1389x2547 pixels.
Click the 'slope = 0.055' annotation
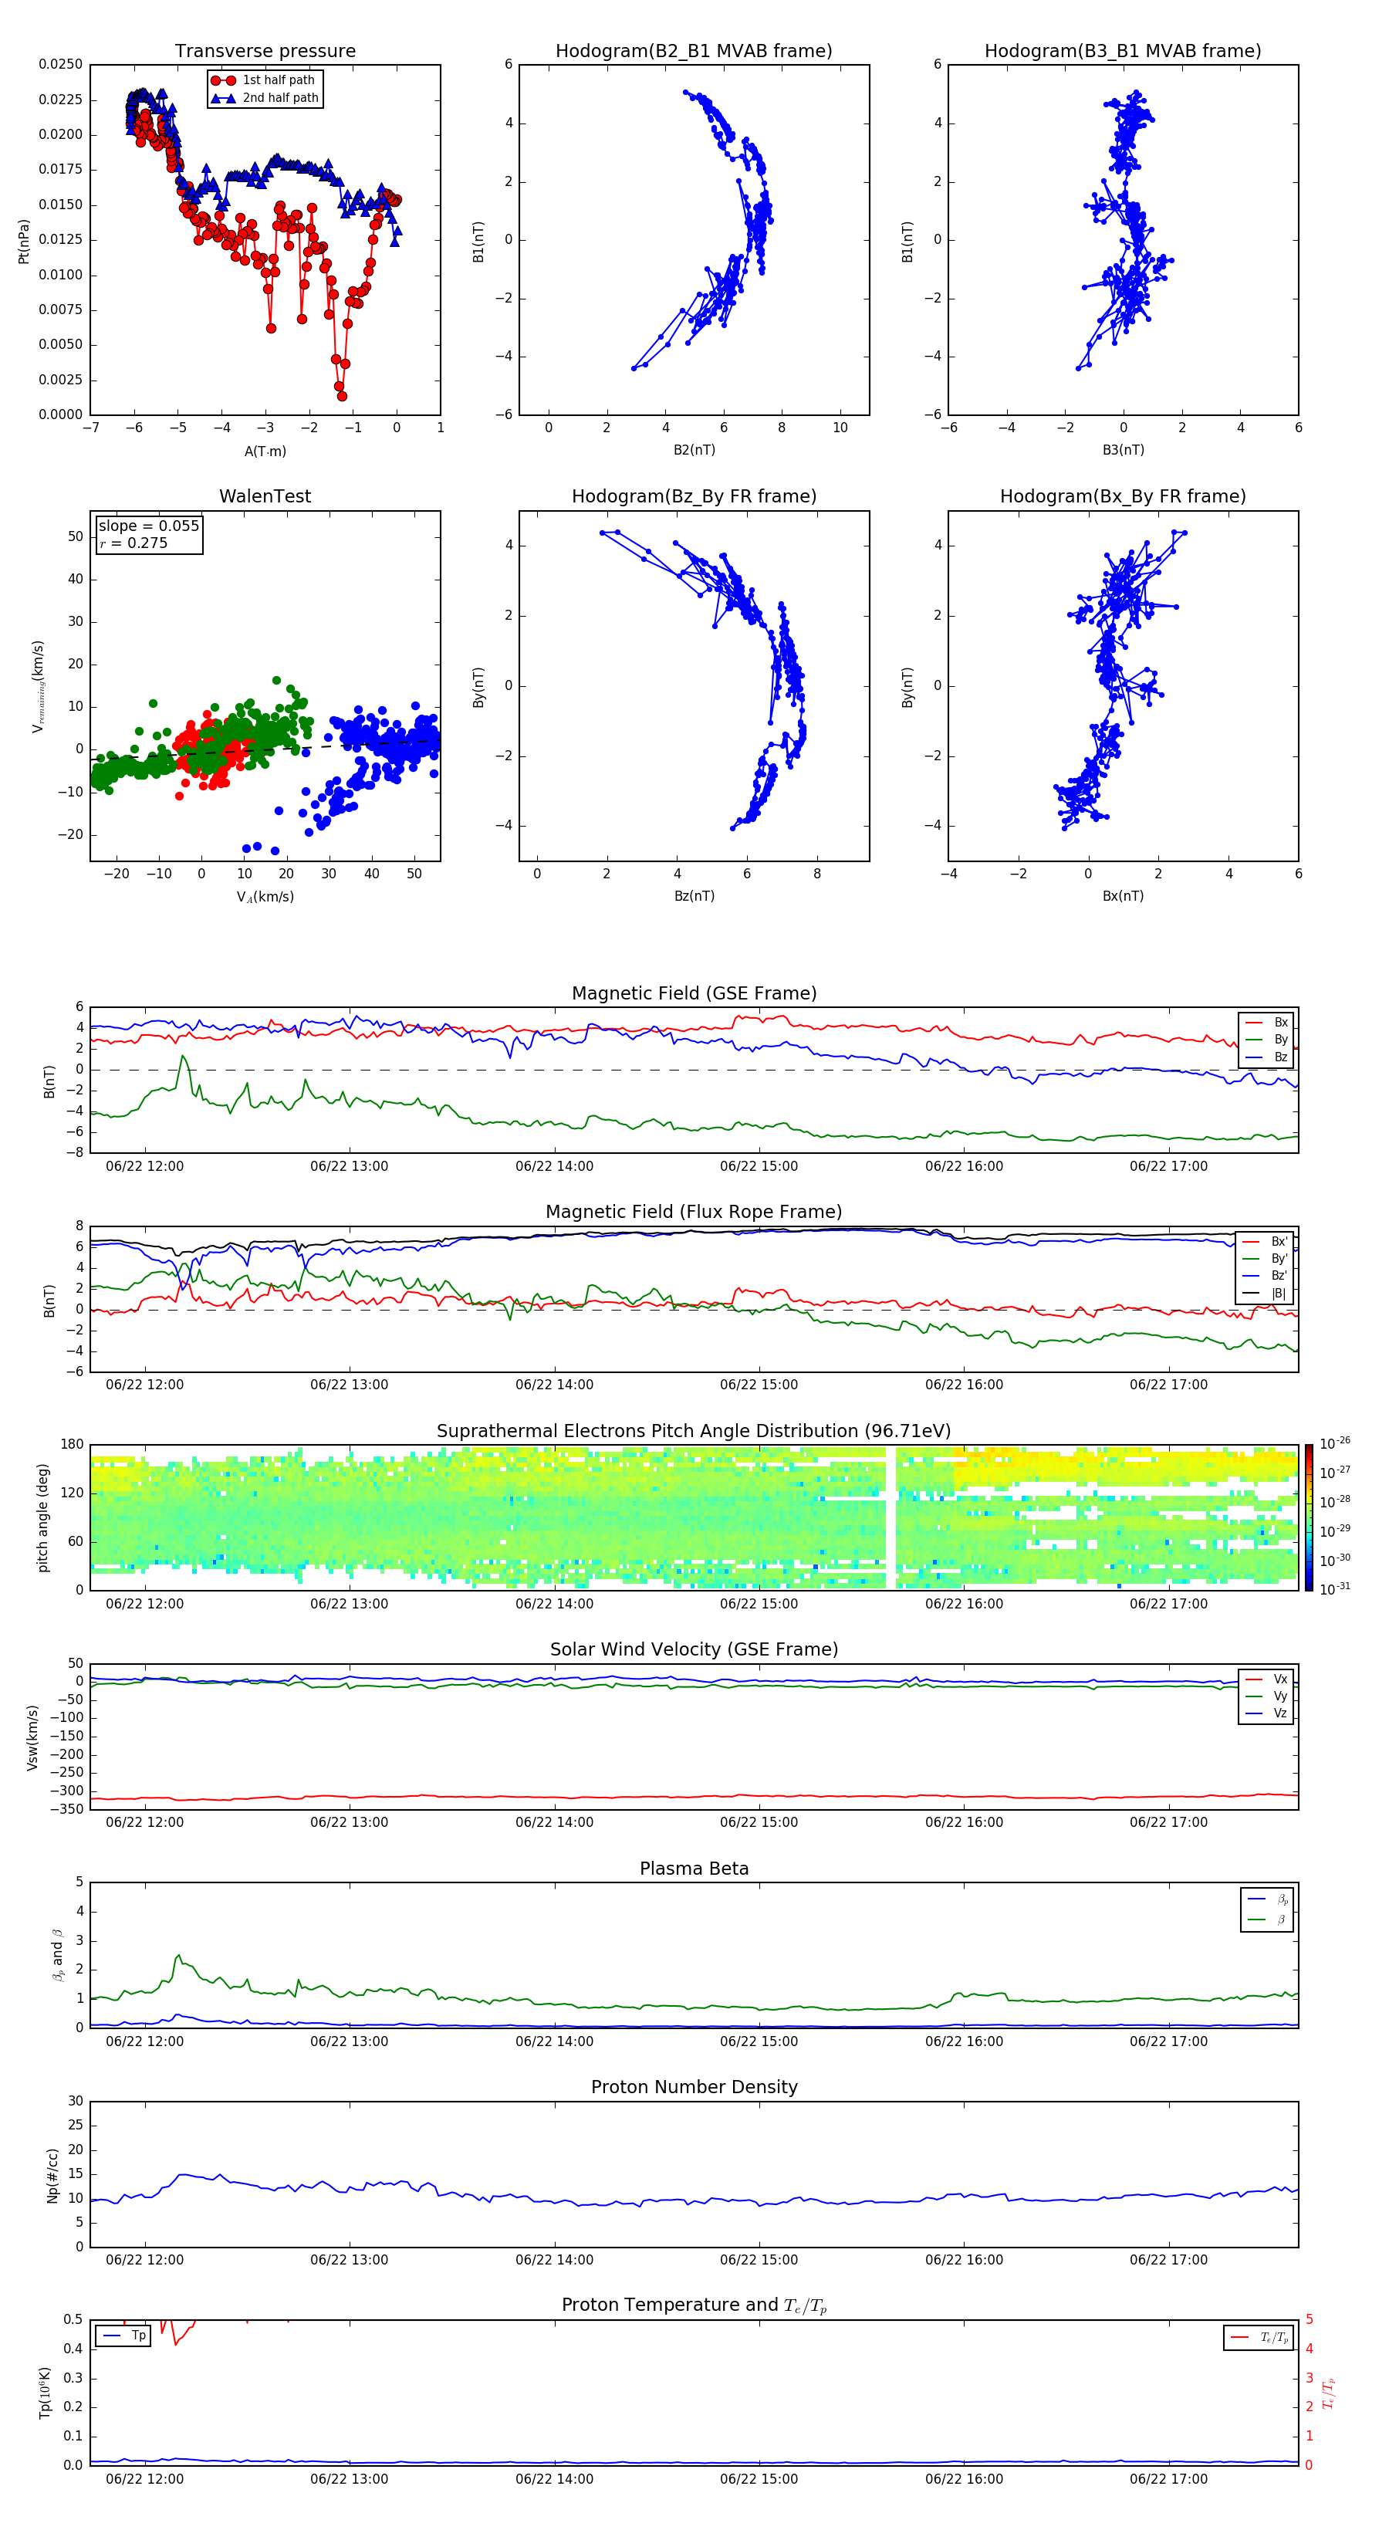click(x=148, y=526)
